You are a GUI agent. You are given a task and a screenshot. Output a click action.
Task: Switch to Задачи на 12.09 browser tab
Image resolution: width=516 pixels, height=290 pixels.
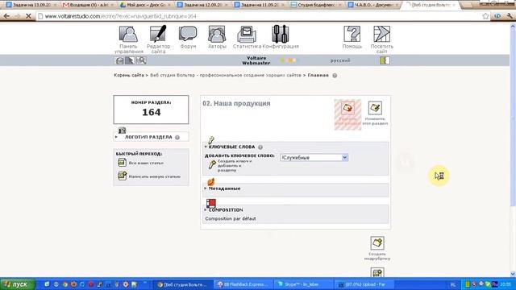202,5
